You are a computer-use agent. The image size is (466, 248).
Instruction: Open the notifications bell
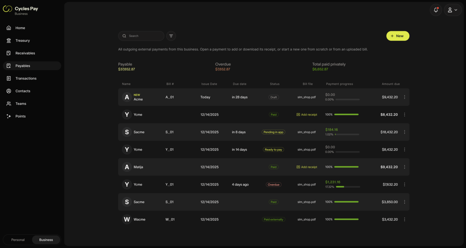tap(436, 10)
